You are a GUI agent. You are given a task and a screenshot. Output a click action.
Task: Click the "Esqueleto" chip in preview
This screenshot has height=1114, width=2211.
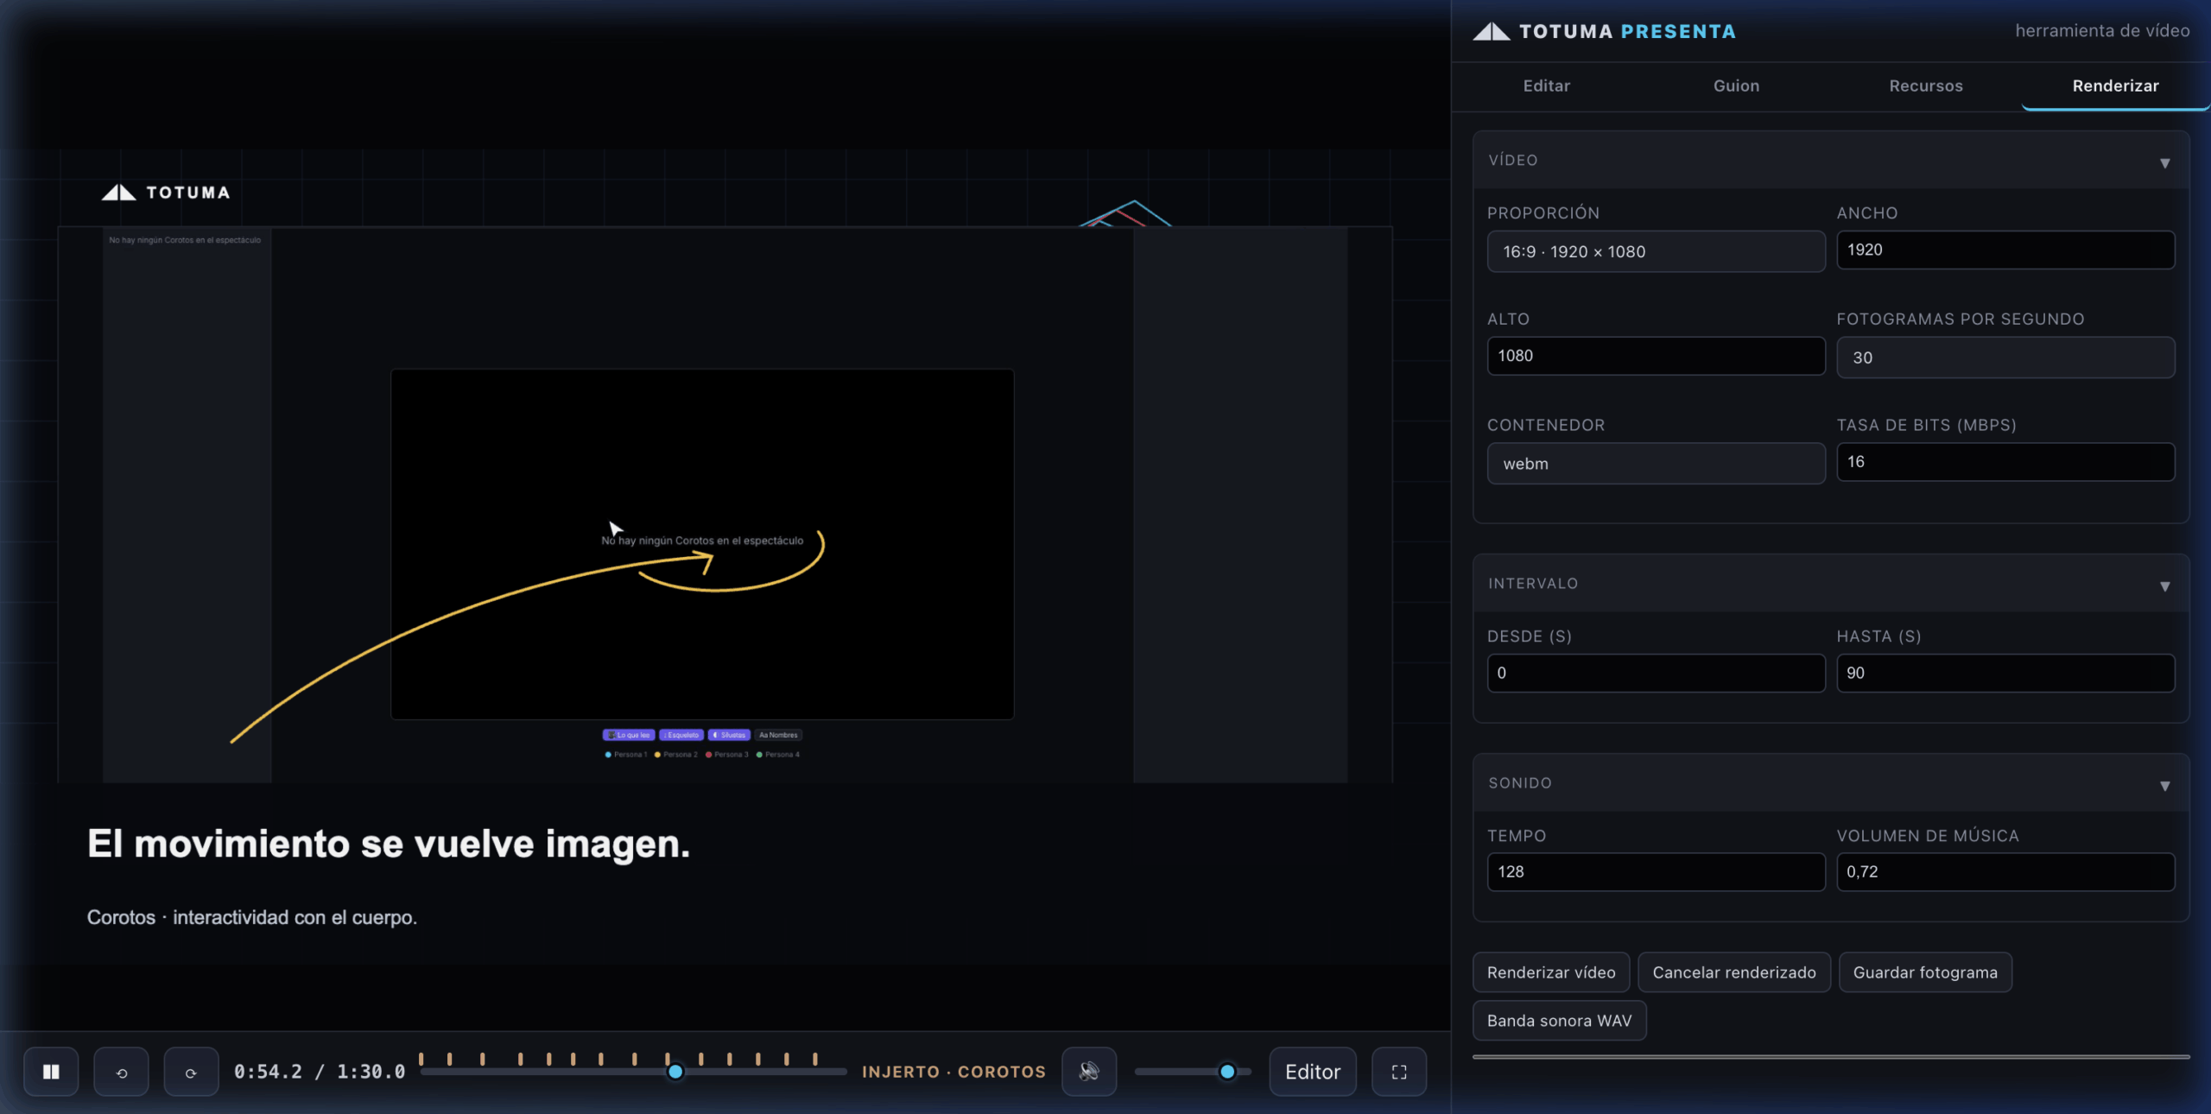pyautogui.click(x=681, y=735)
